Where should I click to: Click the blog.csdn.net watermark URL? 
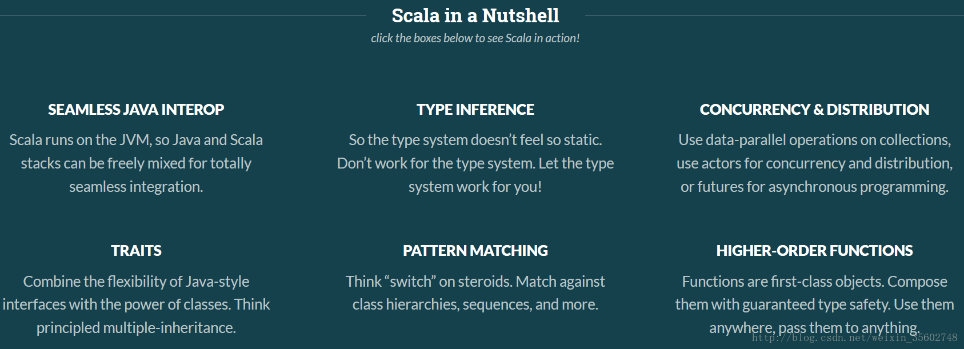pos(854,338)
